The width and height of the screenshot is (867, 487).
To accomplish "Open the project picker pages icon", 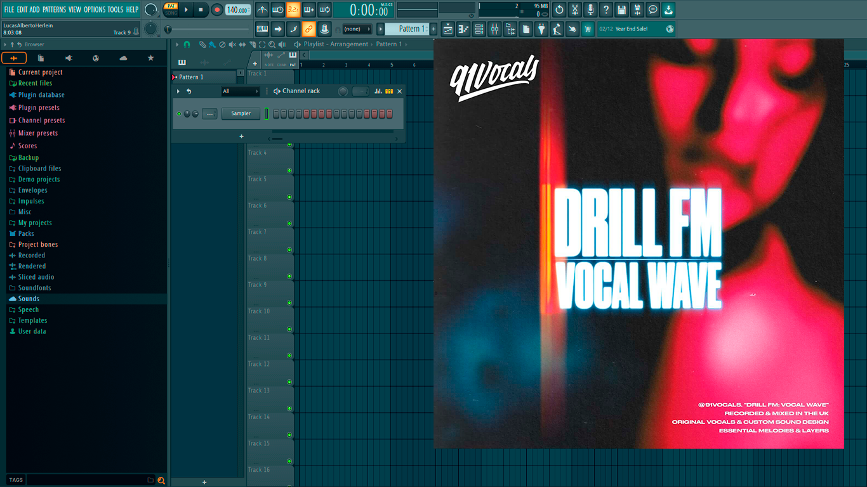I will (526, 29).
